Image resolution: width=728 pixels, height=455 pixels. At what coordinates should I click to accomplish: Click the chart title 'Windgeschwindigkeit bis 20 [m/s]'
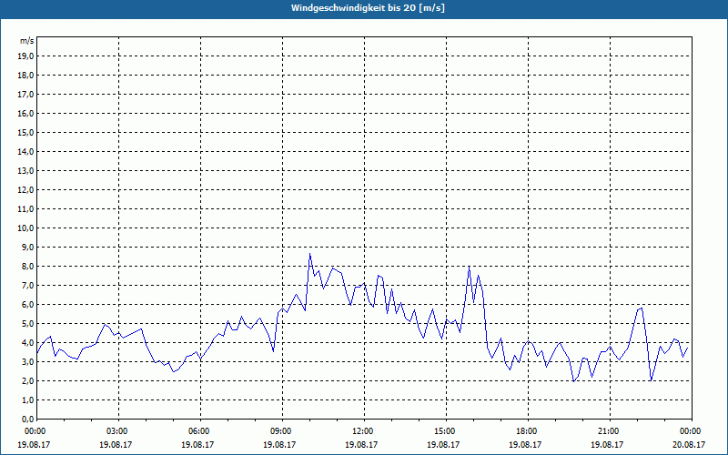point(368,8)
